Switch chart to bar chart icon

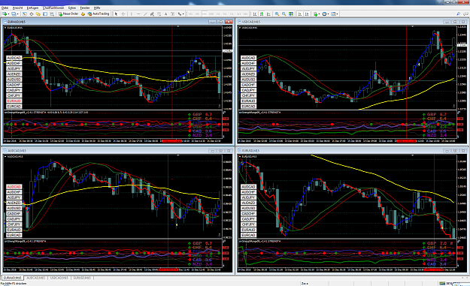coord(254,14)
